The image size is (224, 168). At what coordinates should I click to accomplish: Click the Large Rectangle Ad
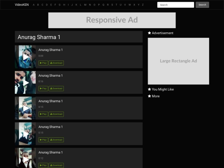click(178, 61)
